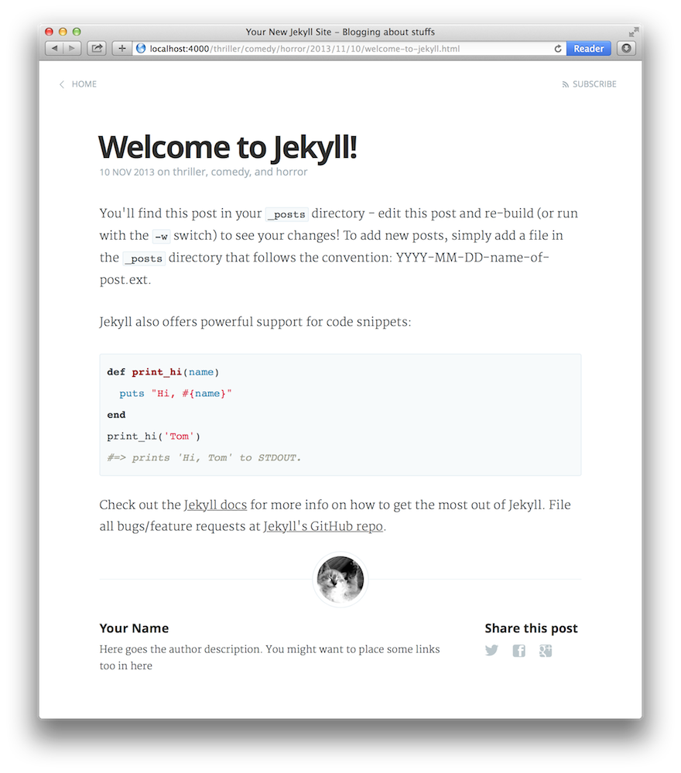Click the circular author avatar photo
Viewport: 681px width, 773px height.
(340, 579)
